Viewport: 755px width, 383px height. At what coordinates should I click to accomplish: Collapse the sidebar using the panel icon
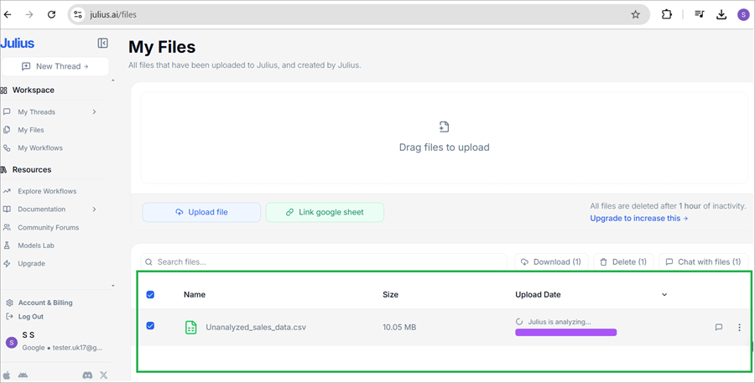point(102,43)
